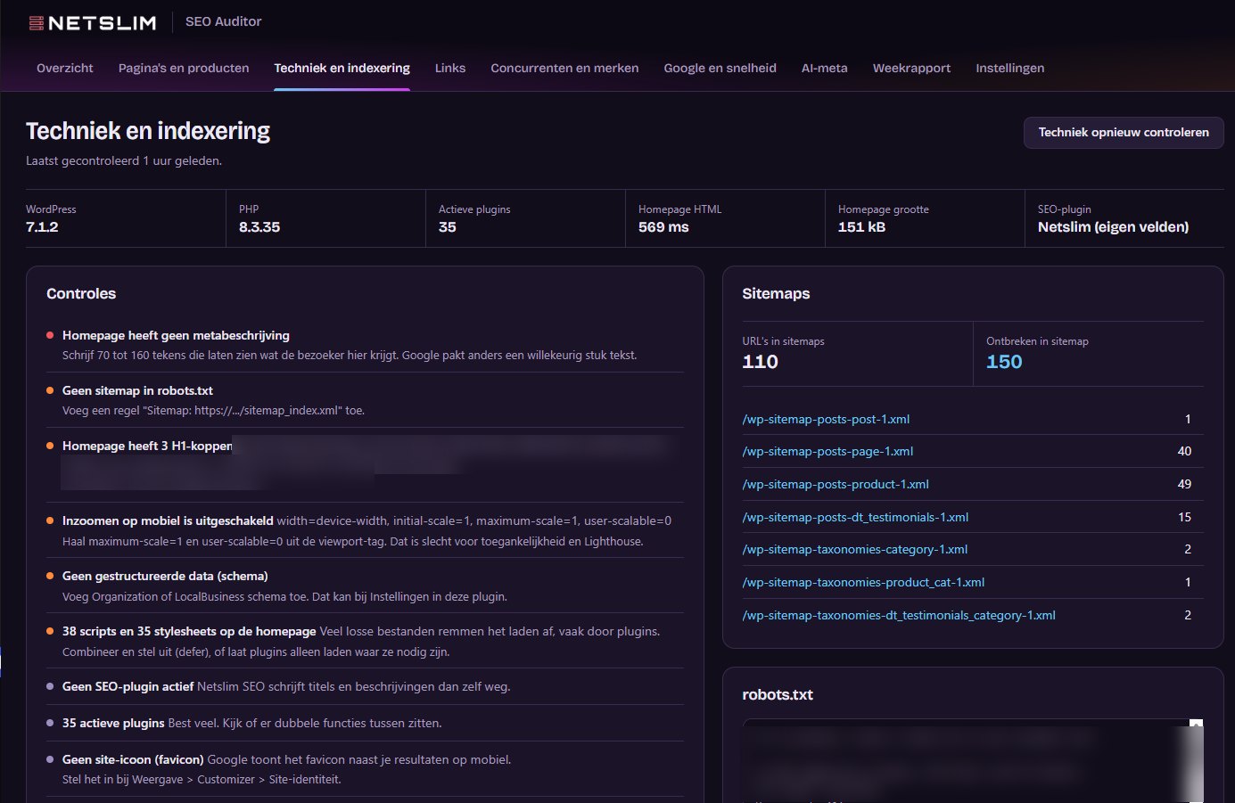
Task: Click the Sitemaps panel heading
Action: (776, 293)
